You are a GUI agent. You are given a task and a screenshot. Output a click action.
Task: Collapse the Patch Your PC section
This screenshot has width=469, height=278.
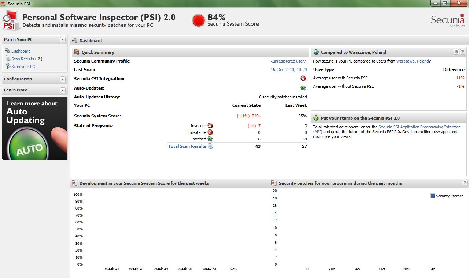click(x=63, y=40)
